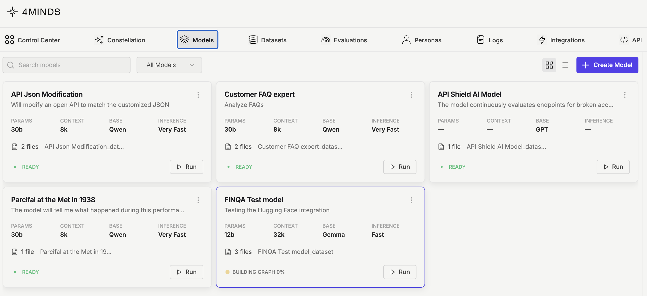Switch to grid view layout

tap(549, 65)
